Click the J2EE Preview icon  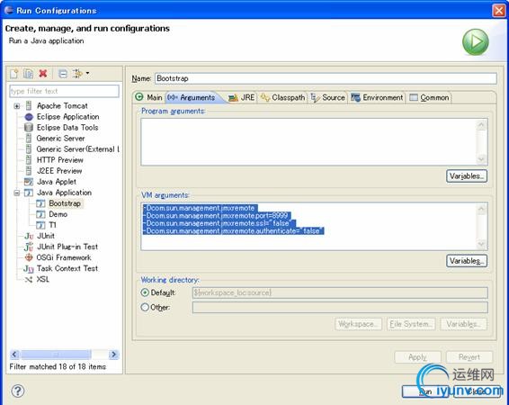tap(29, 170)
